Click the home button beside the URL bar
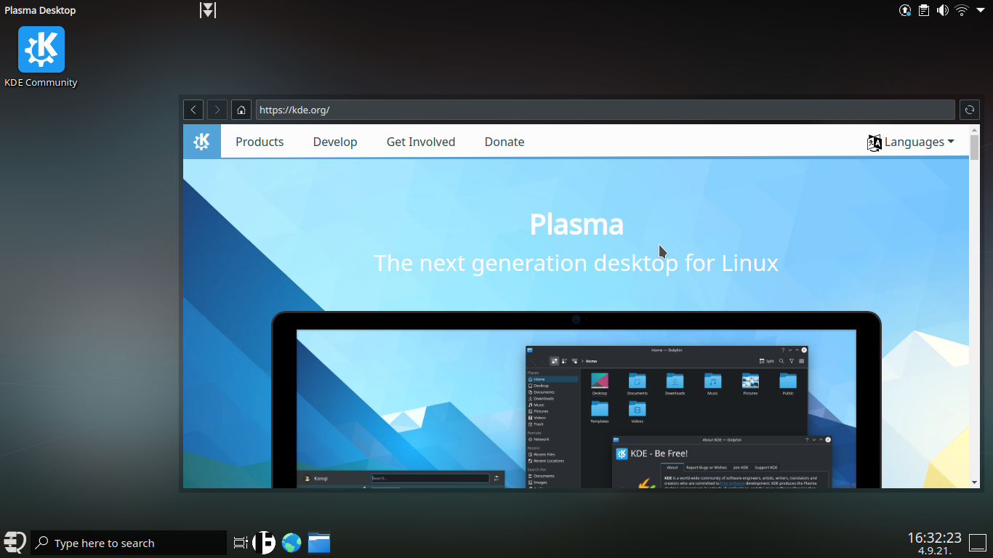 pyautogui.click(x=241, y=110)
